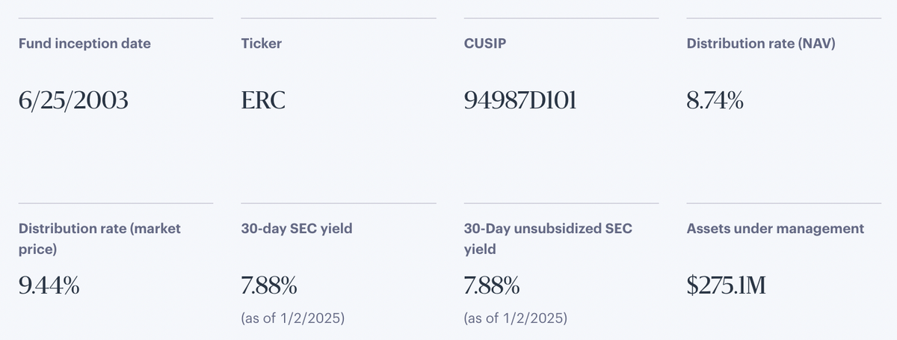The image size is (897, 340).
Task: Click the Fund inception date label
Action: 84,43
